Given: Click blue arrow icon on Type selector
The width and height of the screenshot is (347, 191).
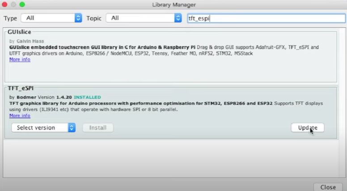Looking at the screenshot, I should coord(78,18).
